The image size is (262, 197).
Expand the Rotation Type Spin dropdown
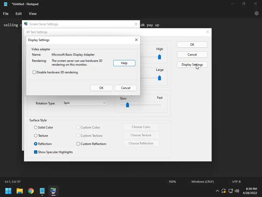pyautogui.click(x=84, y=103)
